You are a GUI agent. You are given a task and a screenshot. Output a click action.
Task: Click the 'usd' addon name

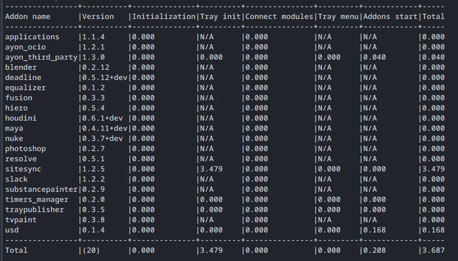click(x=12, y=230)
